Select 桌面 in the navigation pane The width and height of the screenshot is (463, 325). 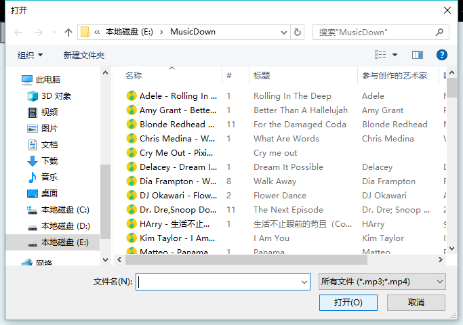[x=49, y=194]
